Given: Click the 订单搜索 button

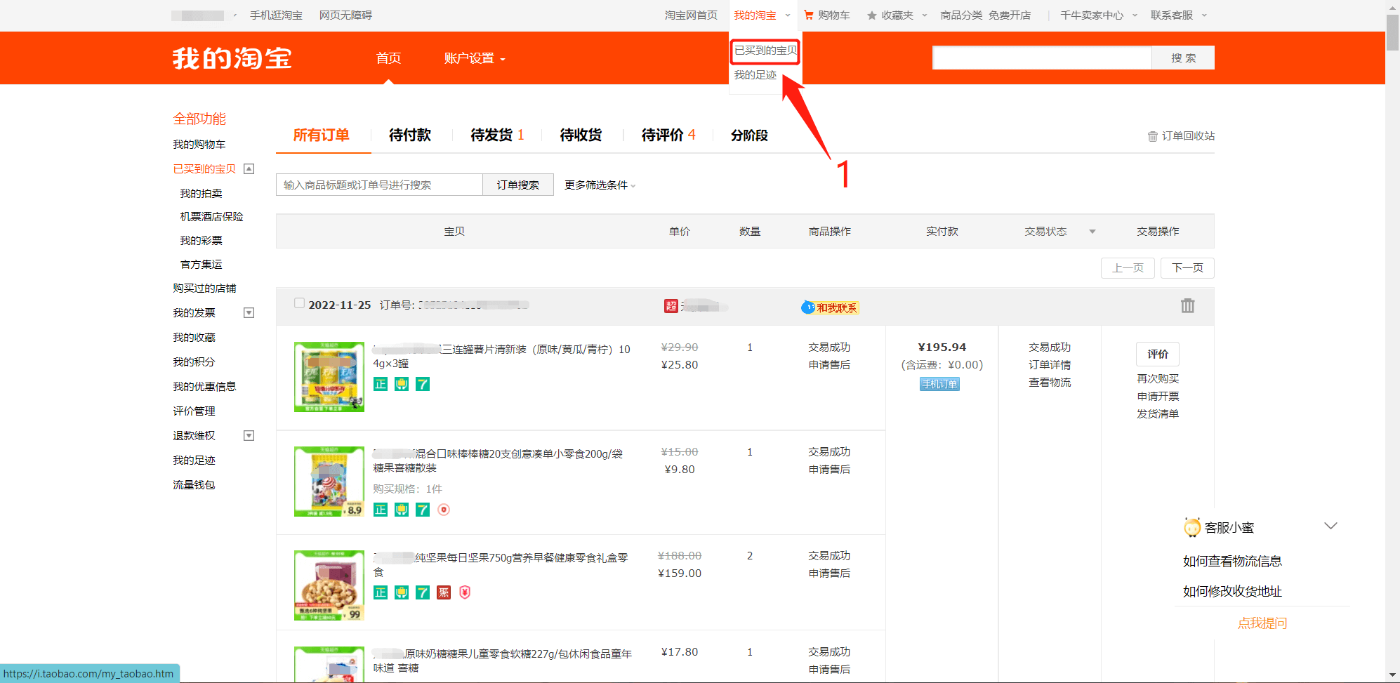Looking at the screenshot, I should [x=518, y=185].
